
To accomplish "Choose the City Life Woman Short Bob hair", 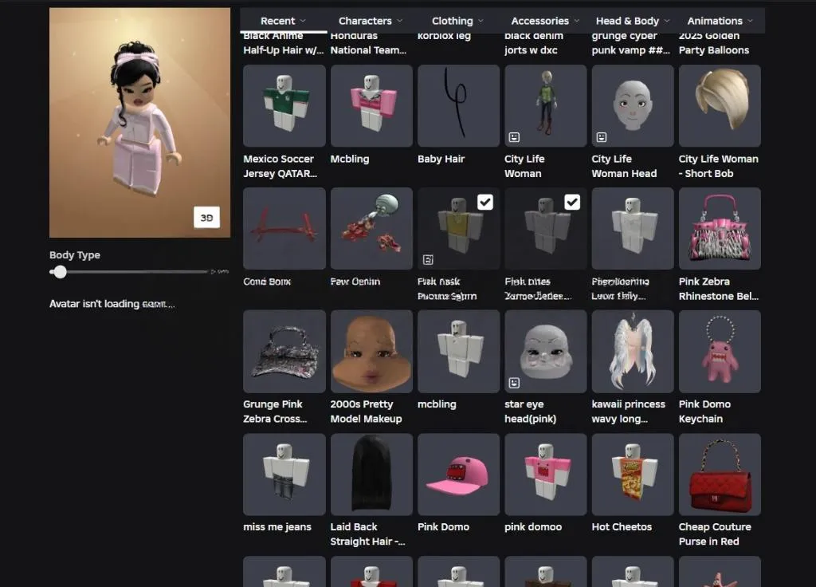I will tap(719, 106).
